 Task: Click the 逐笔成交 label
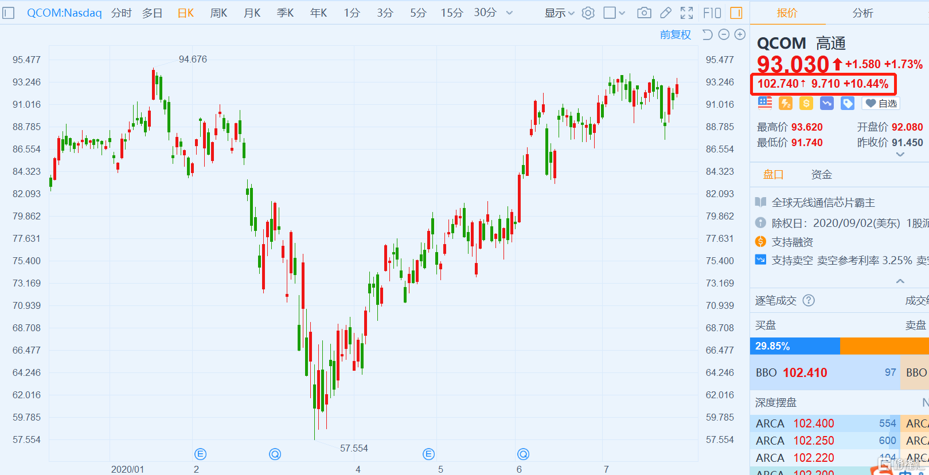[776, 300]
